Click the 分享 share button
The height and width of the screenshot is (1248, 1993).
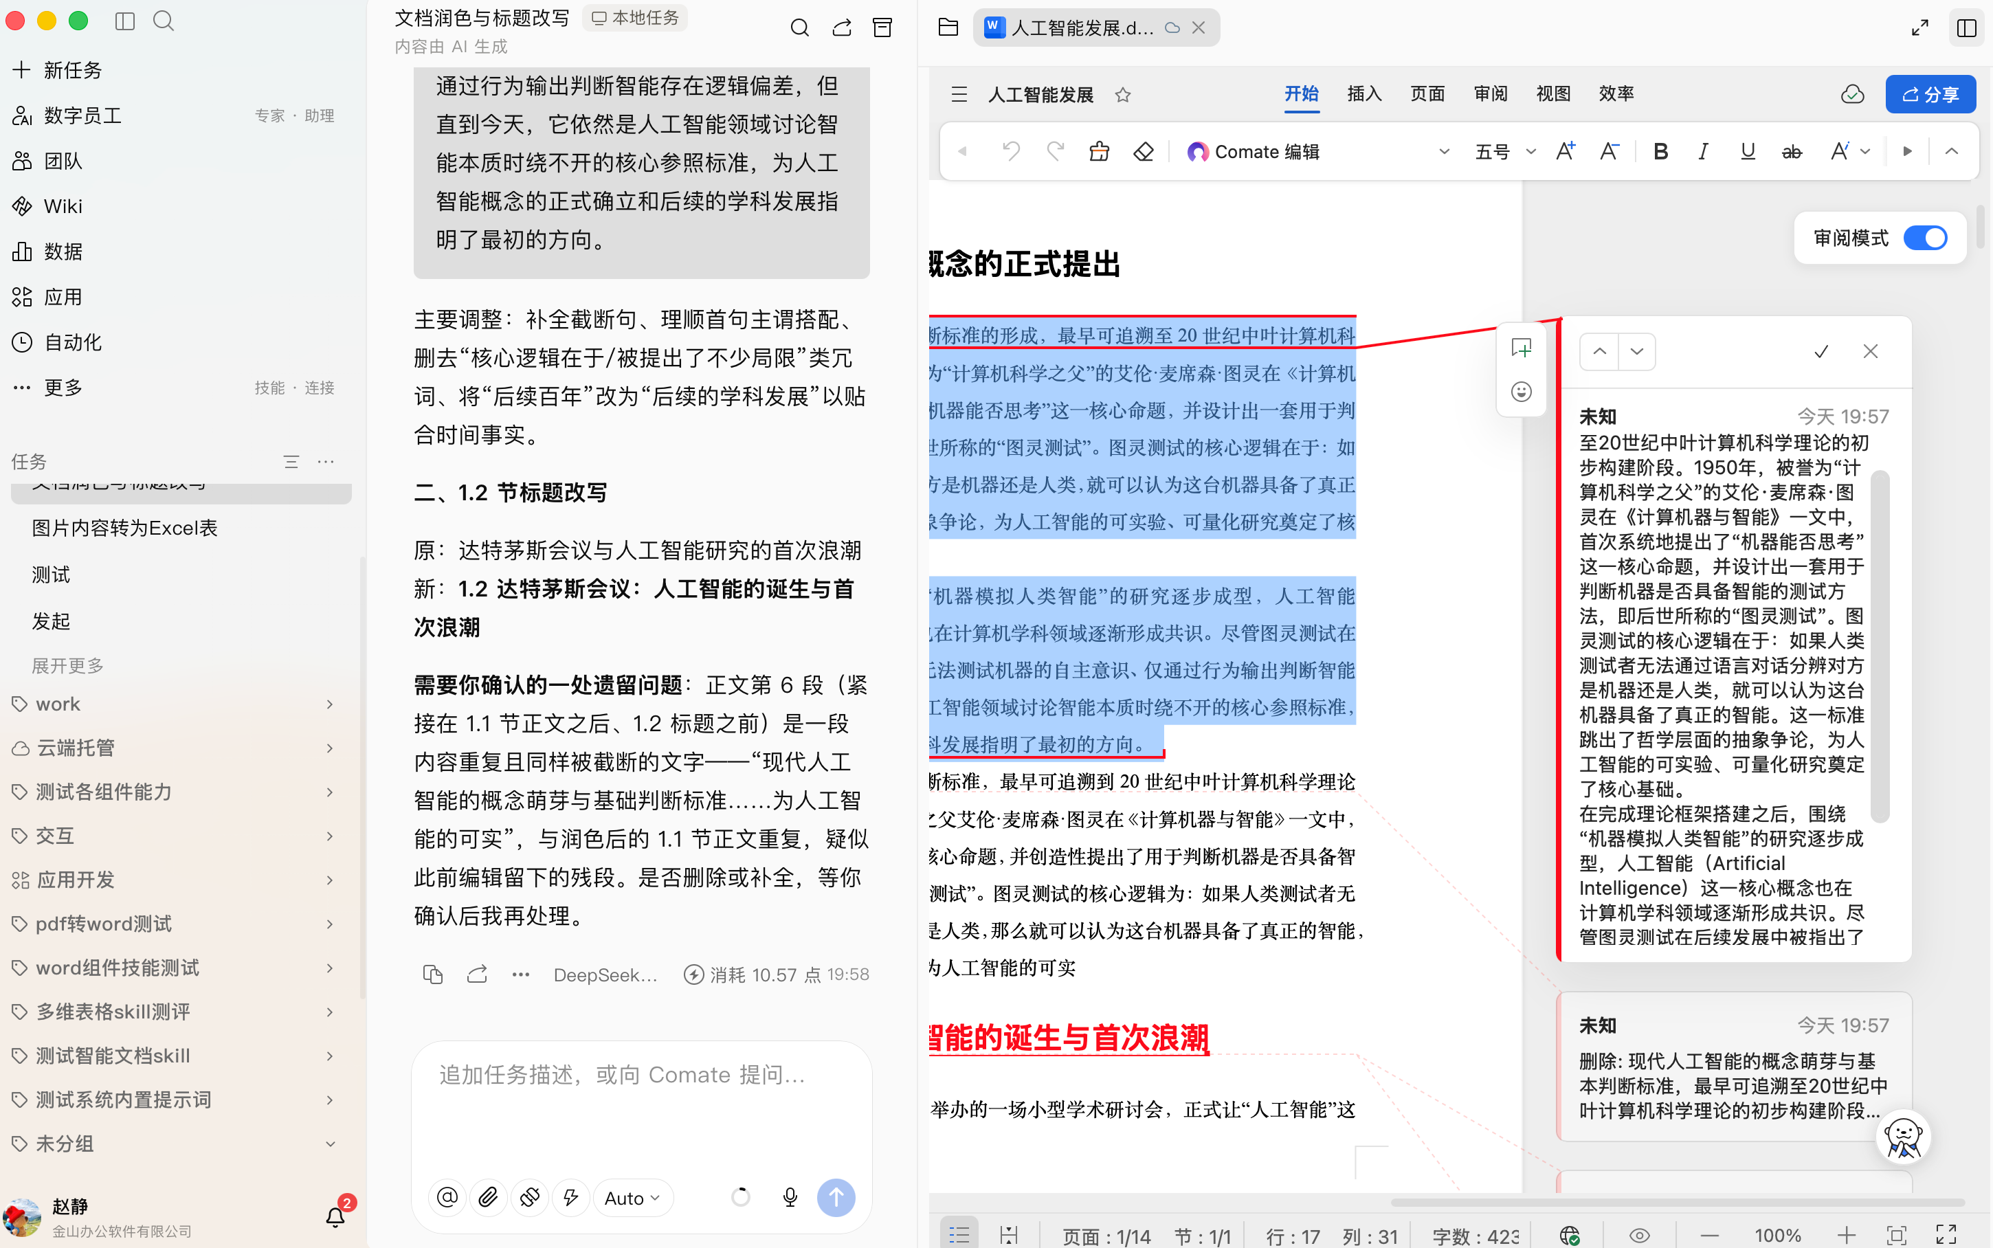tap(1930, 94)
